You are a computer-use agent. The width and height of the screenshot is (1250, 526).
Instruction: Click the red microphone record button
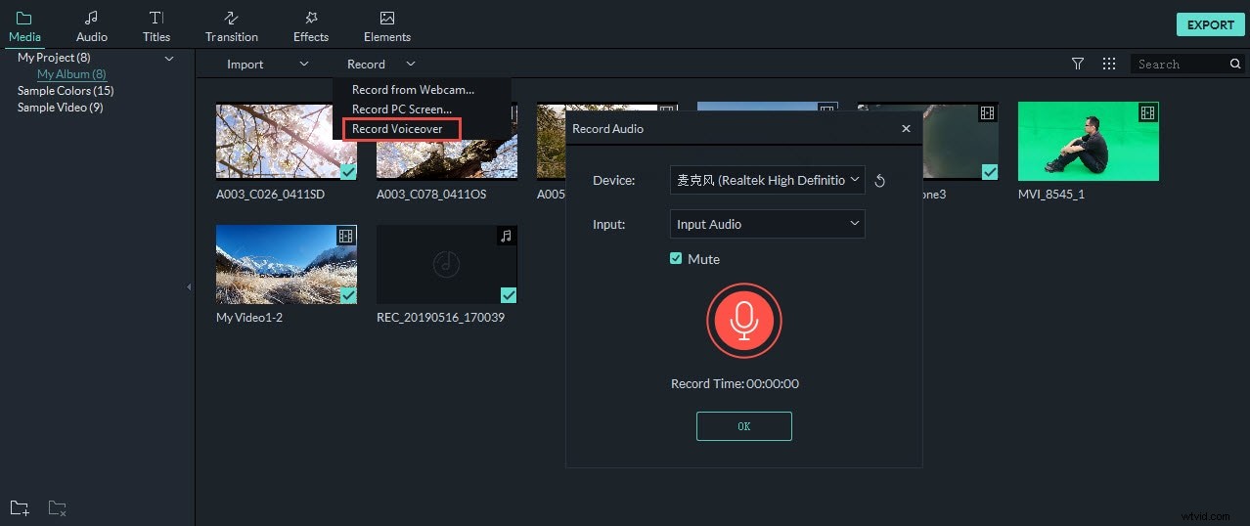tap(743, 322)
